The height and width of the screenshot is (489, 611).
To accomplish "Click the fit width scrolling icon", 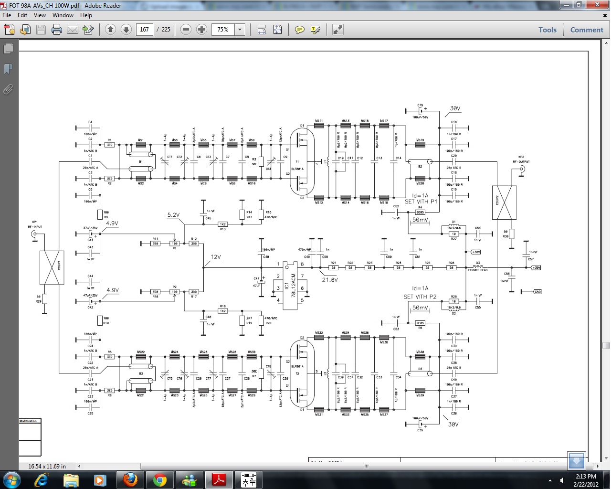I will pyautogui.click(x=262, y=30).
